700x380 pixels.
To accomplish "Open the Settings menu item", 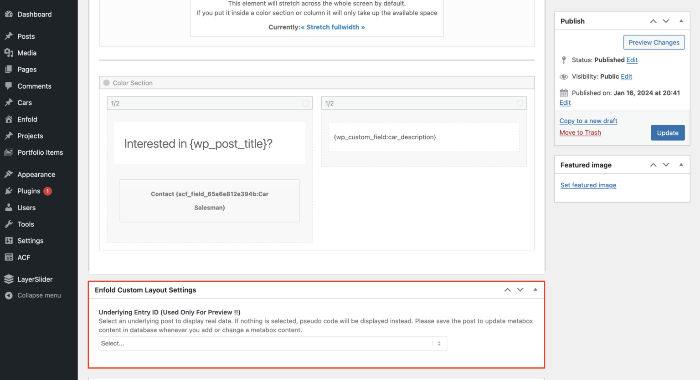I will coord(30,240).
